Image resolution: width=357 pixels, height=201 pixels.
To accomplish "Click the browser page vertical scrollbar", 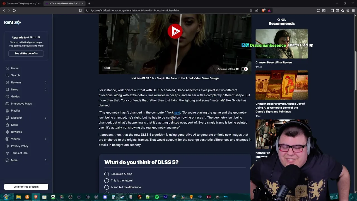I will pyautogui.click(x=355, y=71).
